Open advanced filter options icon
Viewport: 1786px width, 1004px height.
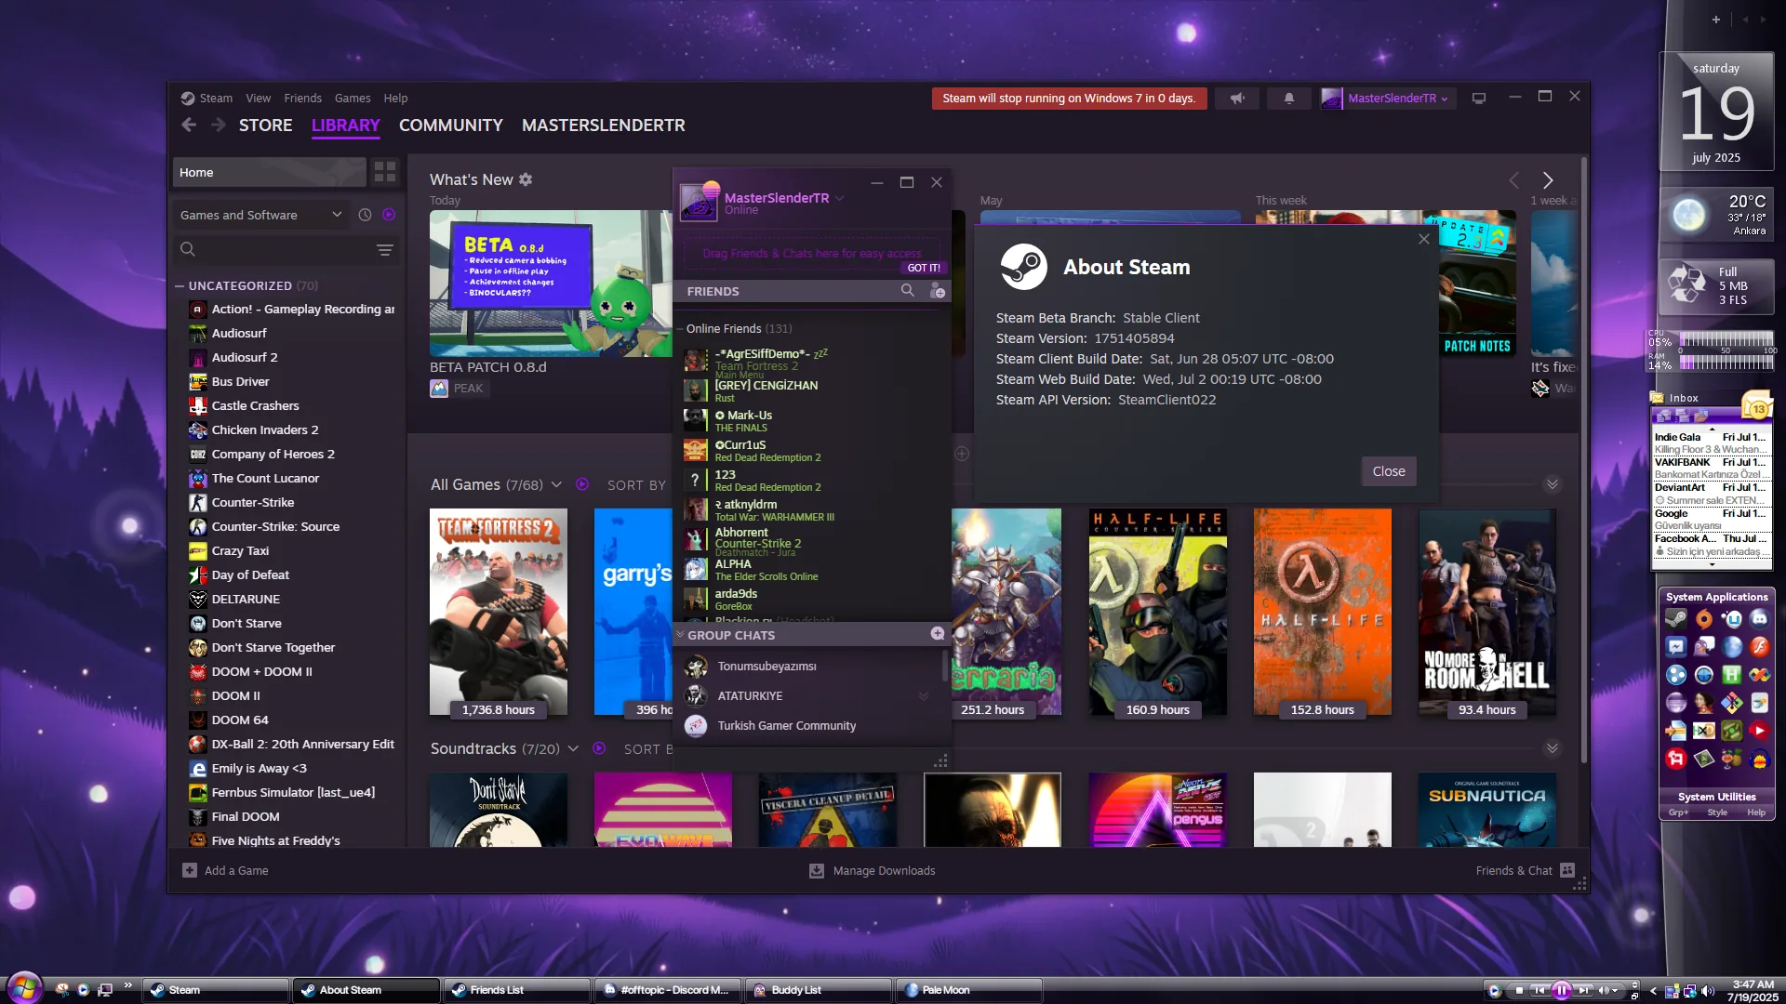pos(384,249)
